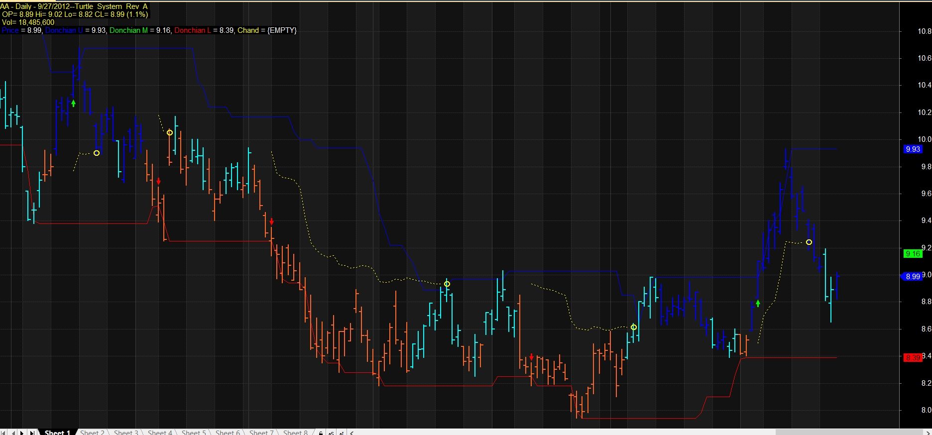Click the 8.0 price axis label

click(926, 410)
